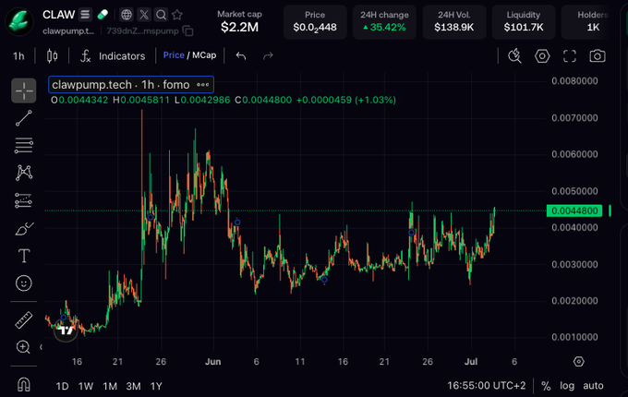The image size is (628, 397).
Task: Open the price scale settings gear
Action: [x=579, y=362]
